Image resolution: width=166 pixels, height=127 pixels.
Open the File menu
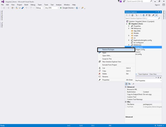(2, 5)
